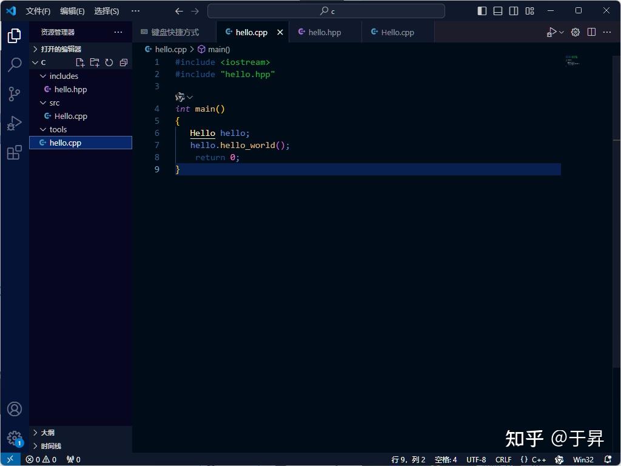Click the remote window icon in status bar
621x466 pixels.
click(10, 459)
